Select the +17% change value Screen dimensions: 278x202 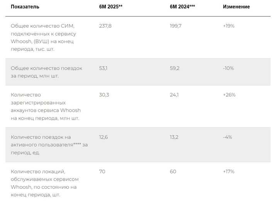click(x=229, y=171)
